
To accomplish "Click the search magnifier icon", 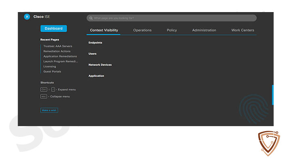I will (91, 18).
